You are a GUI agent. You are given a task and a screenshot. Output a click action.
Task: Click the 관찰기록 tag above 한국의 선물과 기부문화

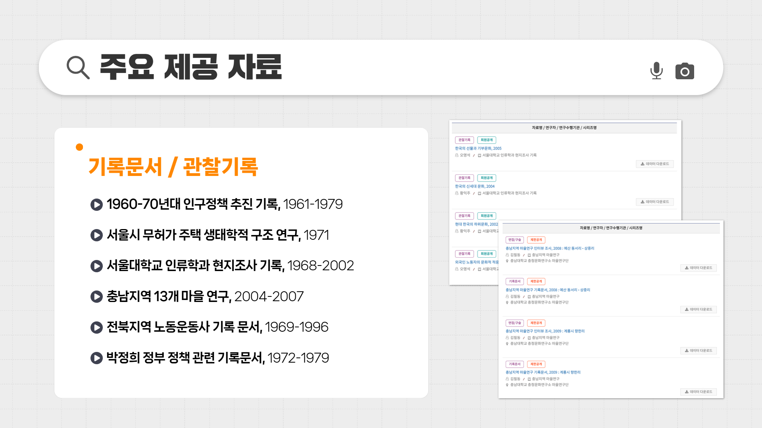(464, 140)
